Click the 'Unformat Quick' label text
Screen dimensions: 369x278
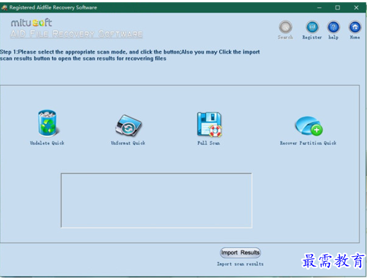(x=128, y=143)
